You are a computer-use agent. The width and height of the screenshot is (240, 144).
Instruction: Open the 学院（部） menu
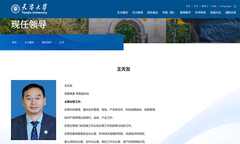coord(168,13)
